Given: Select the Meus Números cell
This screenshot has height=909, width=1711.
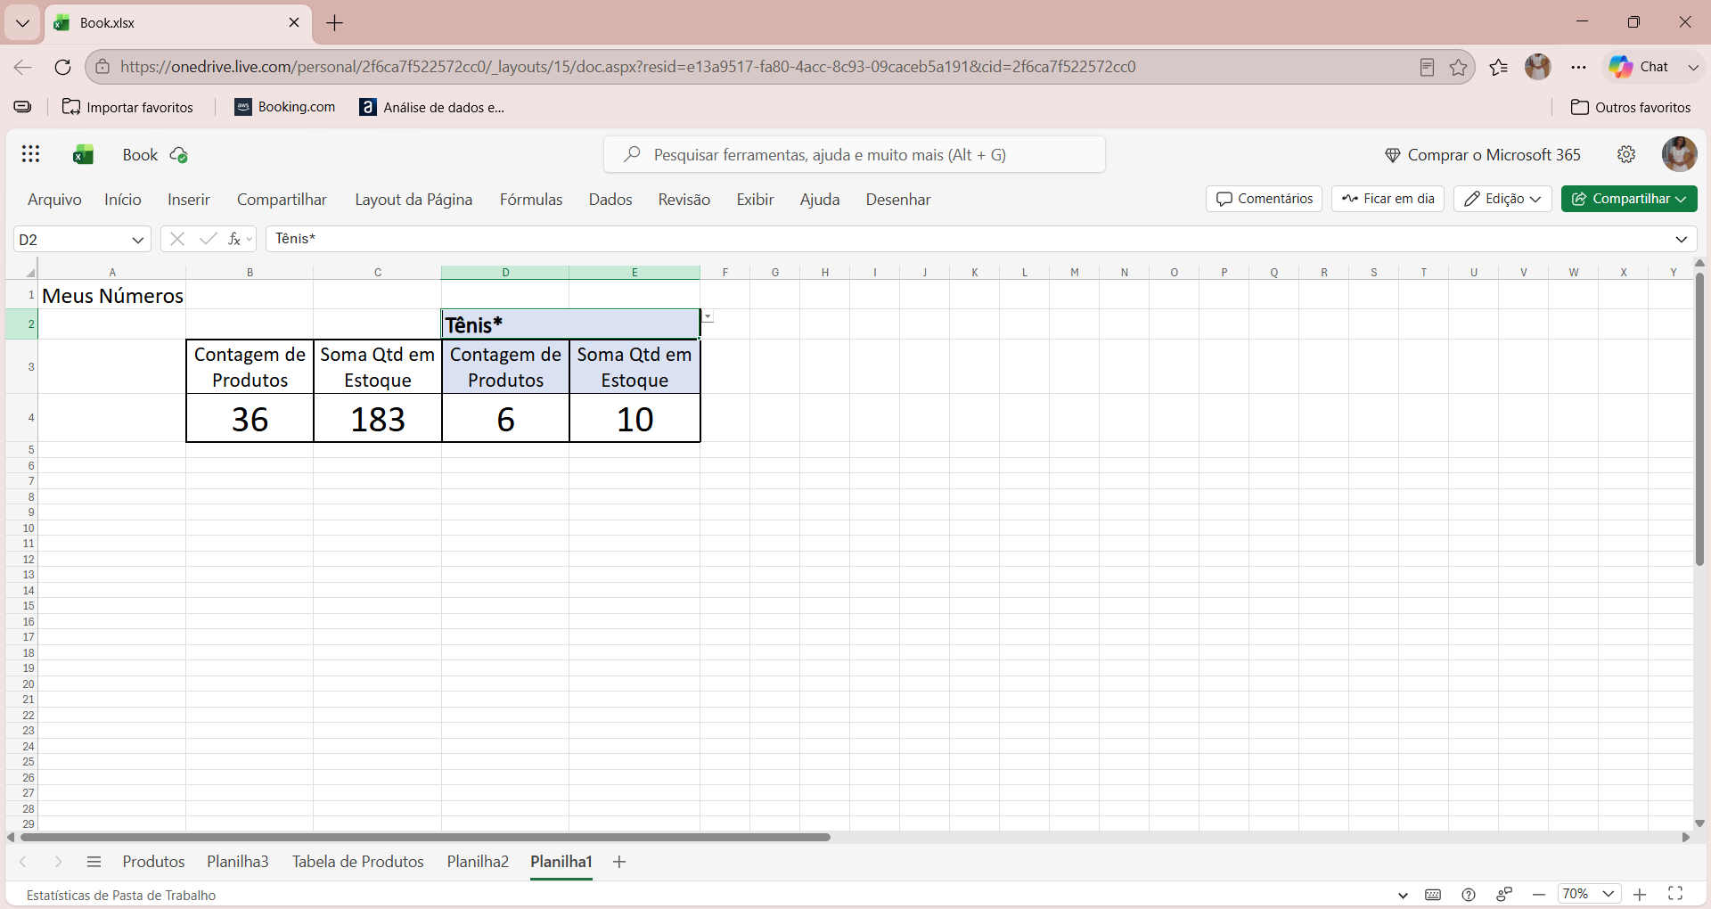Looking at the screenshot, I should (x=112, y=296).
